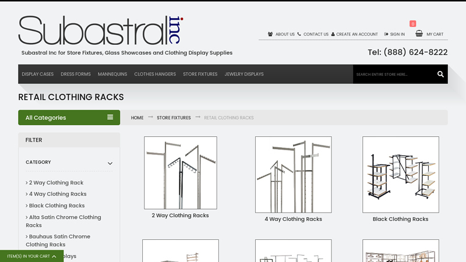The height and width of the screenshot is (262, 466).
Task: Open the 4 Way Clothing Racks thumbnail
Action: [x=294, y=175]
